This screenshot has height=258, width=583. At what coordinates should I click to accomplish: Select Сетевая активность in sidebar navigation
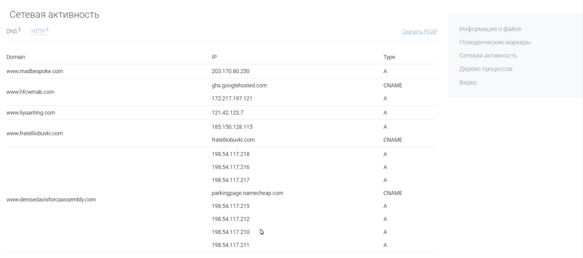tap(488, 56)
